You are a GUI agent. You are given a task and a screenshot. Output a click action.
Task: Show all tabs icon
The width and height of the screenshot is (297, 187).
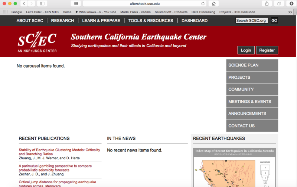279,4
